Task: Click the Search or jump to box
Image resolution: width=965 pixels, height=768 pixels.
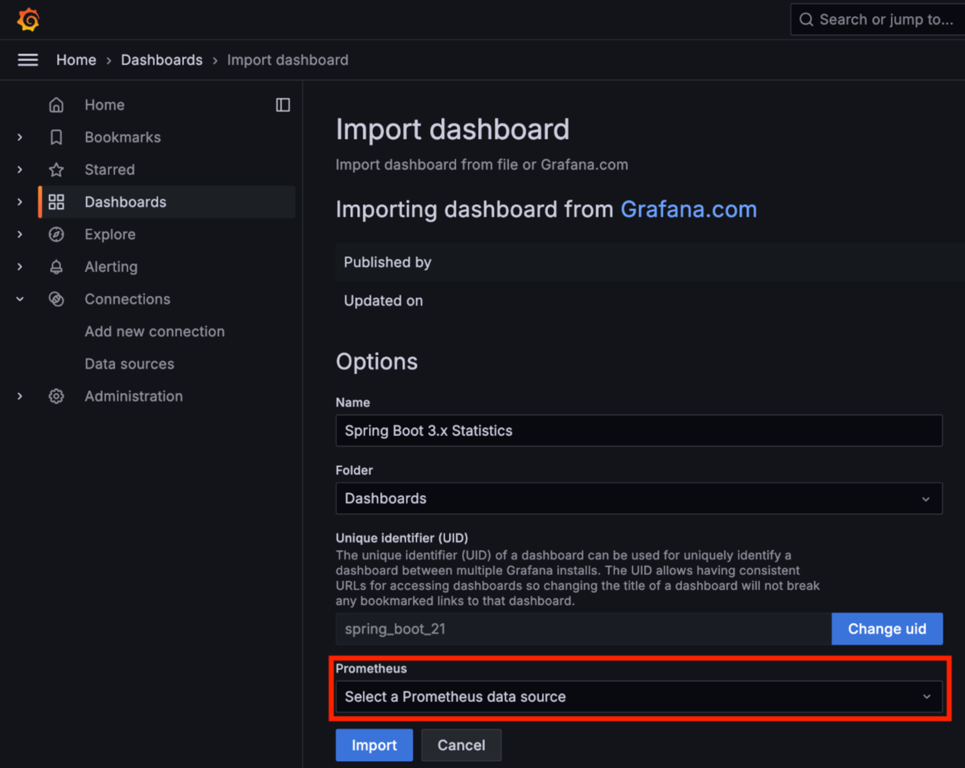Action: [877, 19]
